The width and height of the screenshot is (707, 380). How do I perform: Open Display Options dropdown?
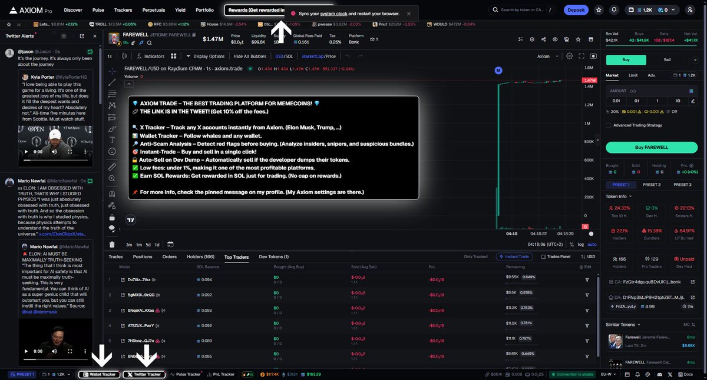pyautogui.click(x=205, y=56)
